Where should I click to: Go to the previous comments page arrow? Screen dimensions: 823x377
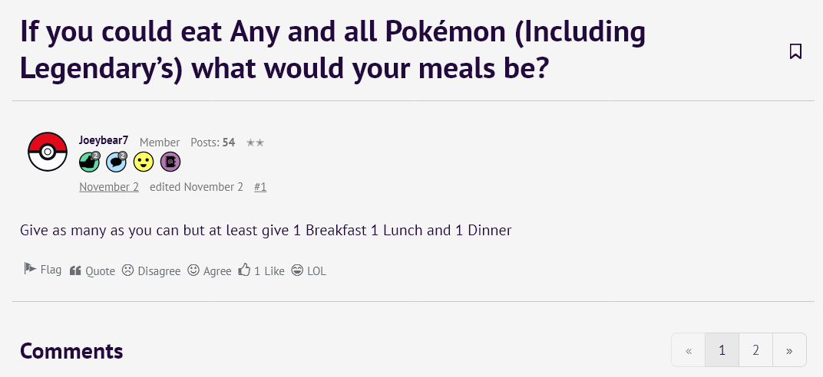pyautogui.click(x=688, y=350)
